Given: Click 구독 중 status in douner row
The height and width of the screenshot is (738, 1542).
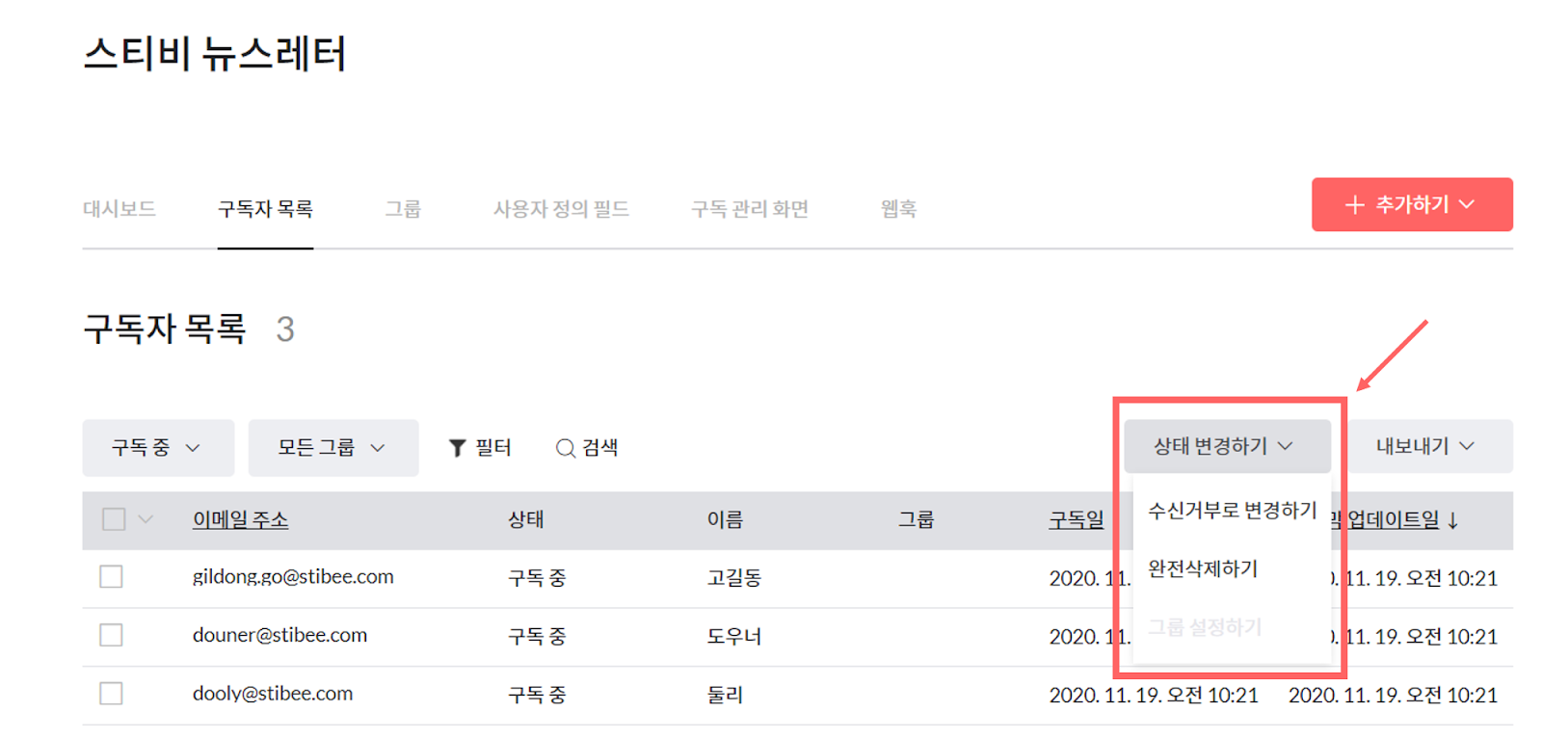Looking at the screenshot, I should [x=537, y=637].
